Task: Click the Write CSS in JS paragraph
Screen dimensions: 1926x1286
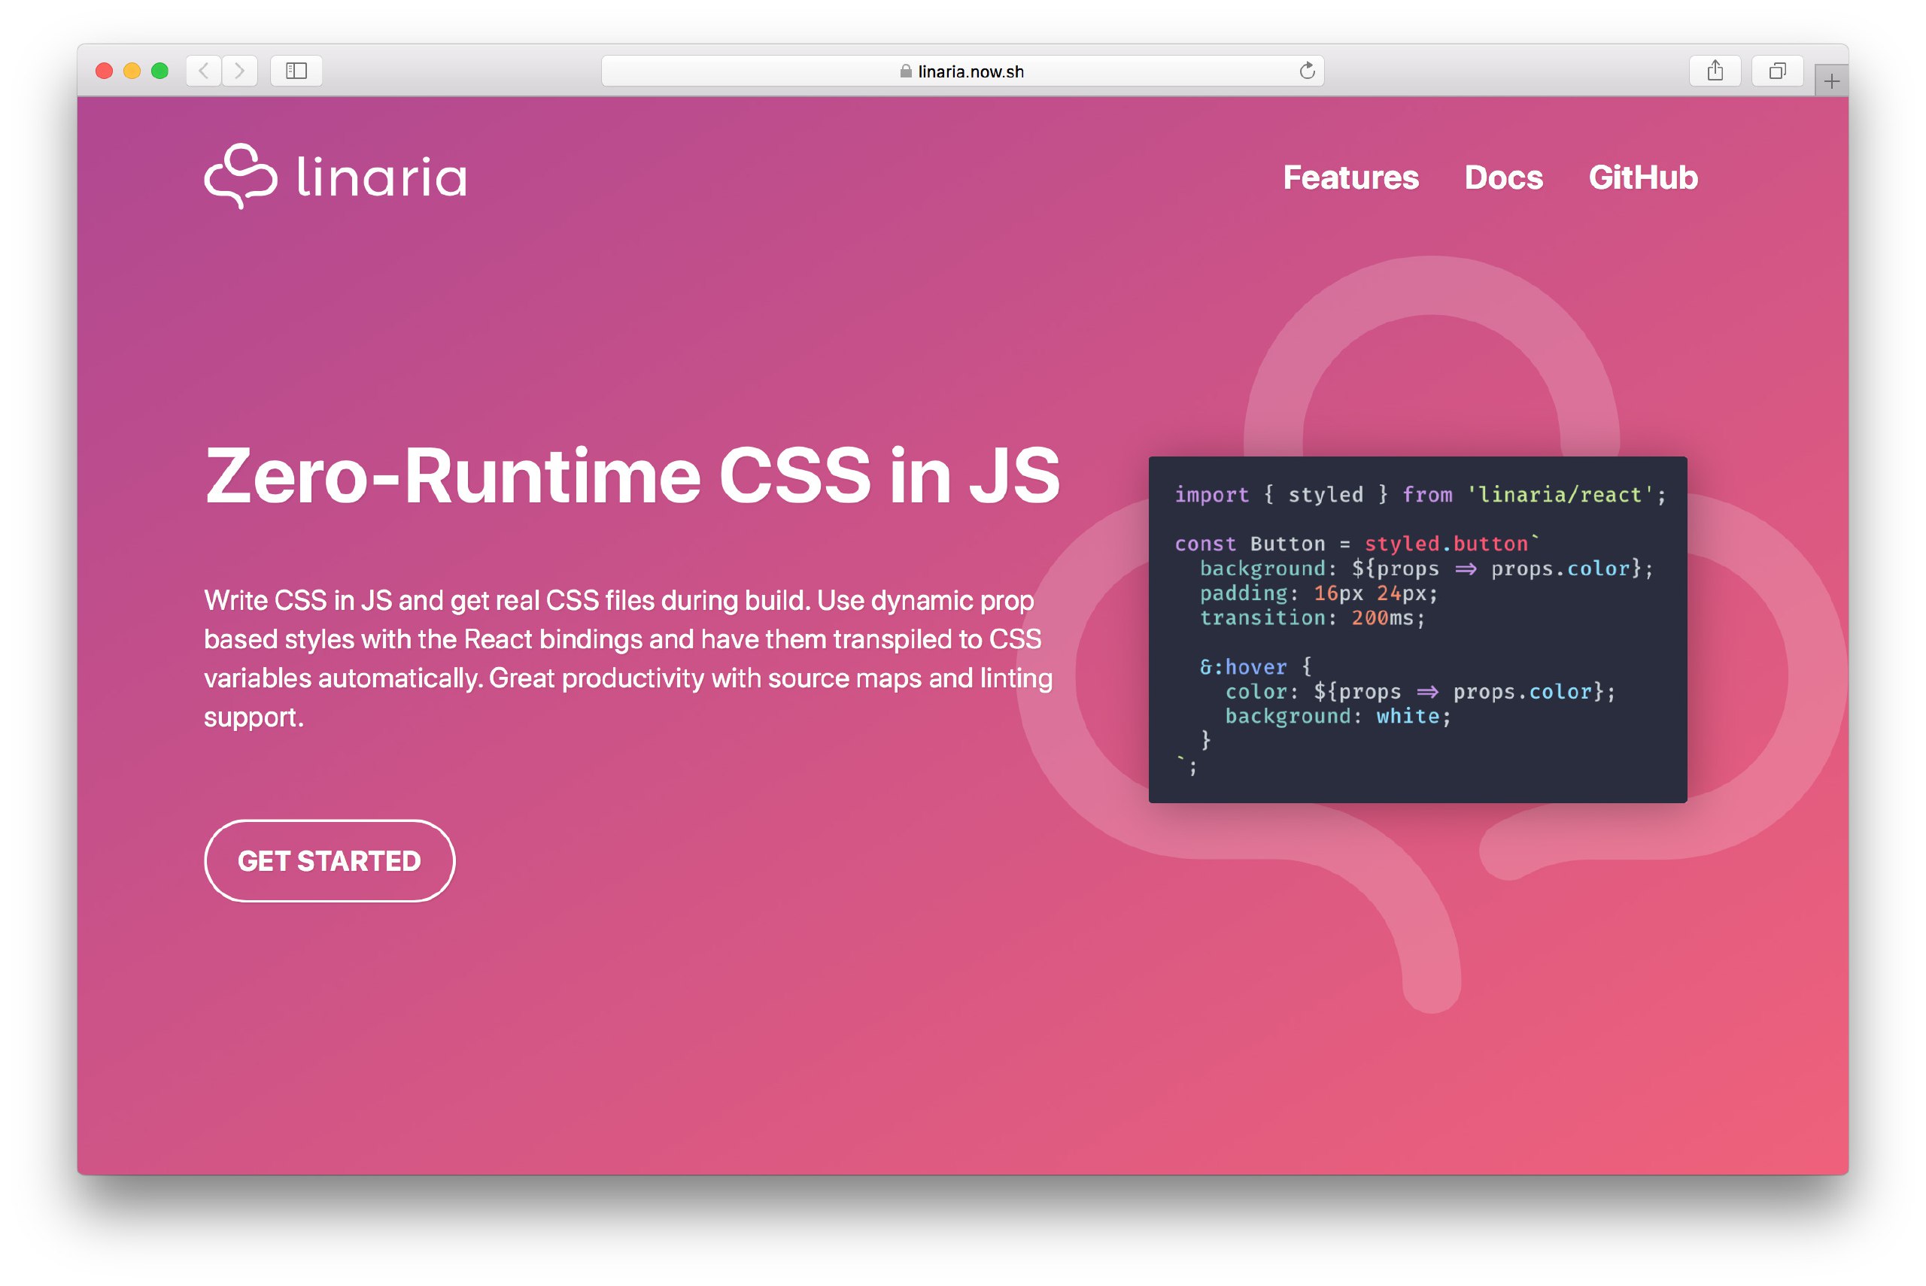Action: (628, 659)
